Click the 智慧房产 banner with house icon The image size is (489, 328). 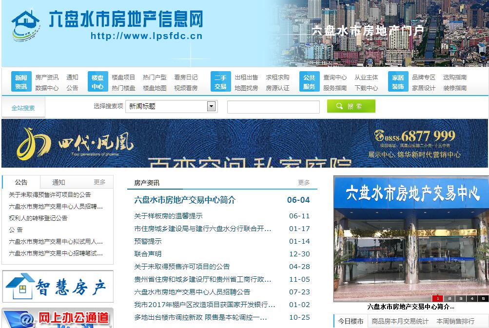tap(58, 287)
